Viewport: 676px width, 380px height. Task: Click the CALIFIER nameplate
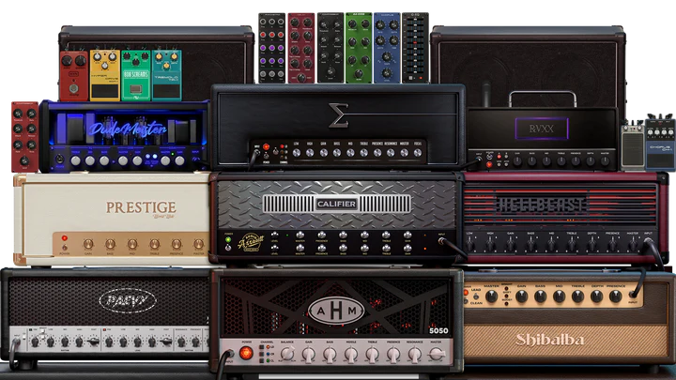(336, 204)
